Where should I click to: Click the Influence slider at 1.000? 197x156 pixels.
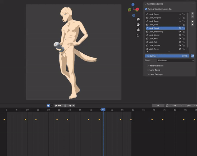tap(167, 56)
